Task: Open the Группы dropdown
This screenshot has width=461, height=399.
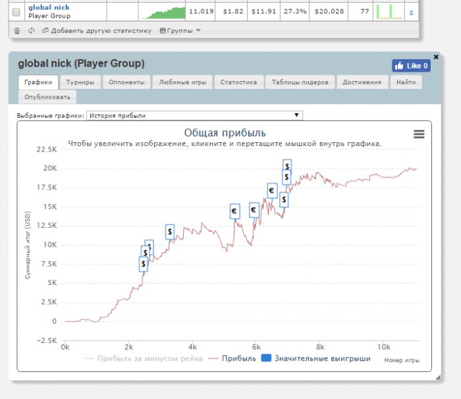Action: click(180, 30)
